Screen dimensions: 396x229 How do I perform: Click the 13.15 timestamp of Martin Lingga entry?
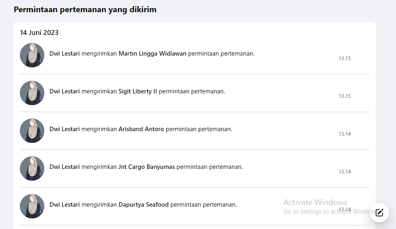345,58
